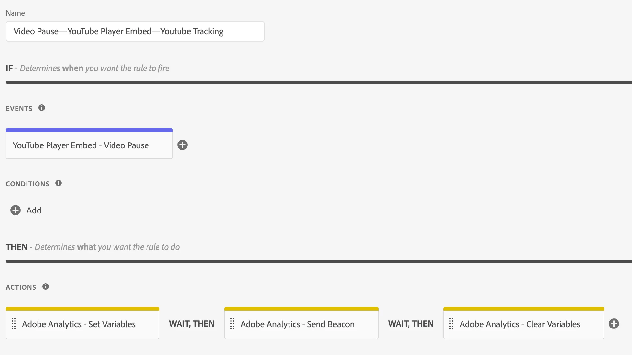632x355 pixels.
Task: Click the Conditions add plus icon
Action: pyautogui.click(x=16, y=210)
